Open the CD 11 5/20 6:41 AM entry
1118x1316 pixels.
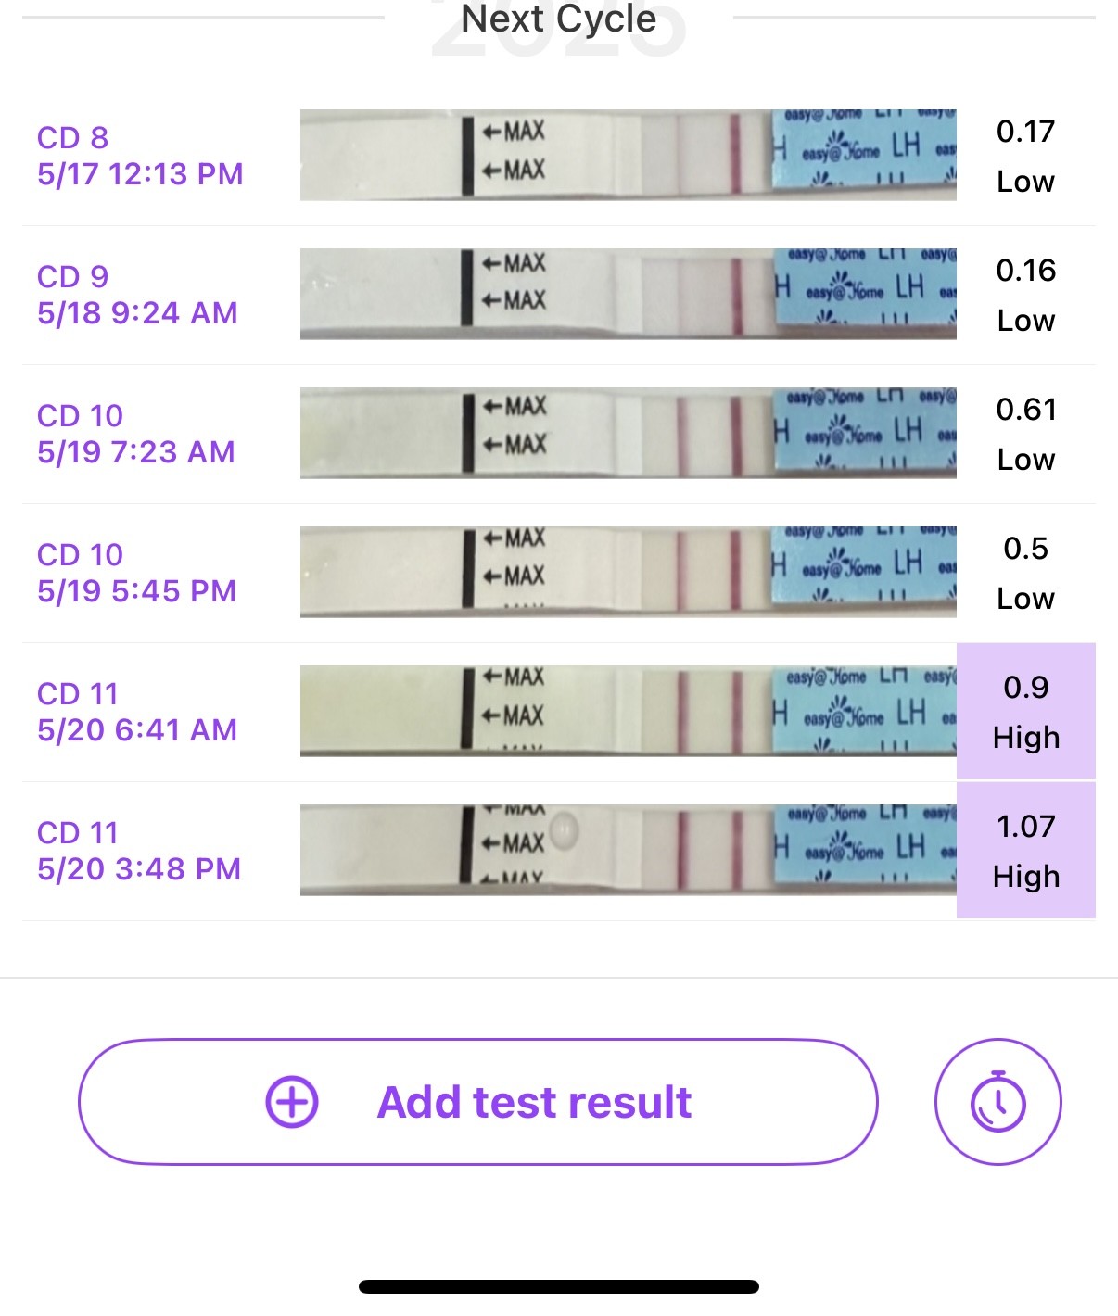pos(137,712)
